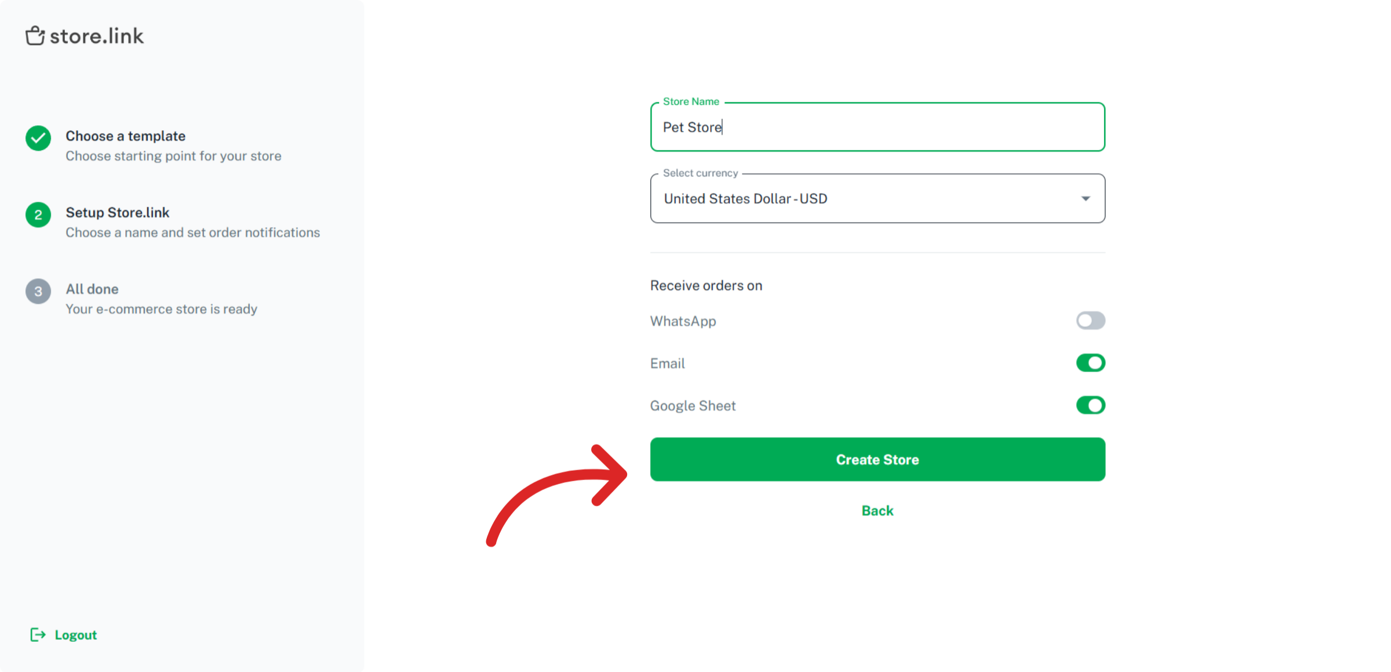Click the currency dropdown arrow
The height and width of the screenshot is (672, 1391).
pyautogui.click(x=1086, y=199)
